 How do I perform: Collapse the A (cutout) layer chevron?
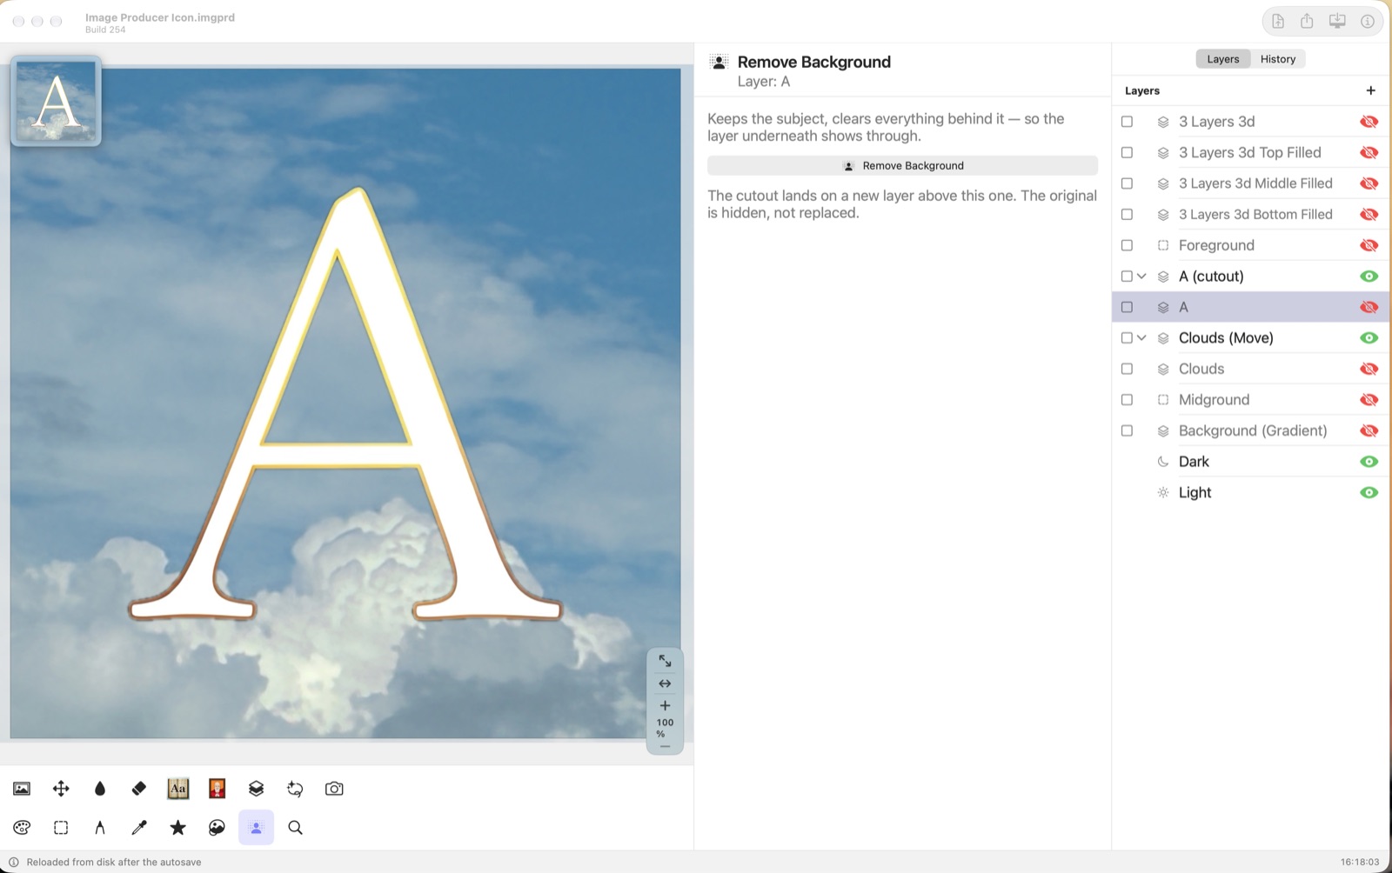coord(1142,277)
